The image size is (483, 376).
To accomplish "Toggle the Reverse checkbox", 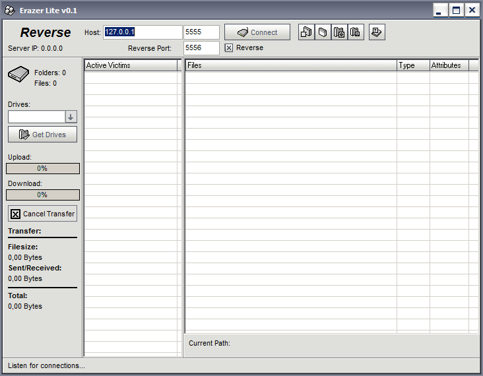I will (229, 48).
